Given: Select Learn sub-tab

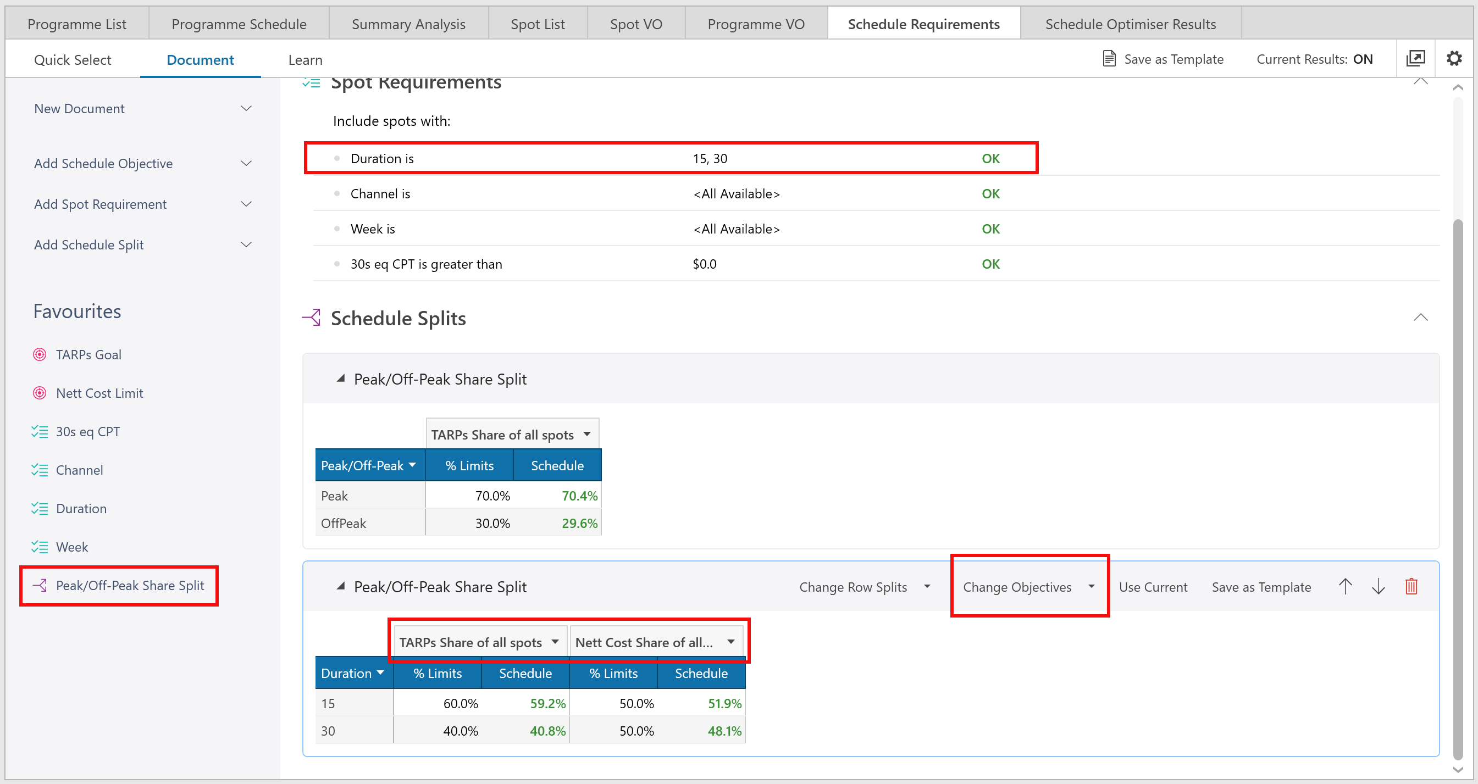Looking at the screenshot, I should pyautogui.click(x=305, y=60).
